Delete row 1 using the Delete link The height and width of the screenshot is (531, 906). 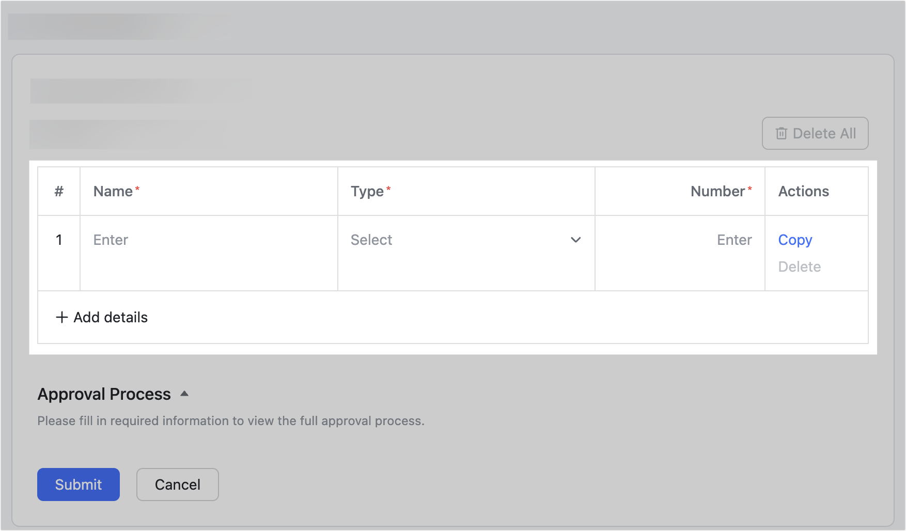point(799,267)
